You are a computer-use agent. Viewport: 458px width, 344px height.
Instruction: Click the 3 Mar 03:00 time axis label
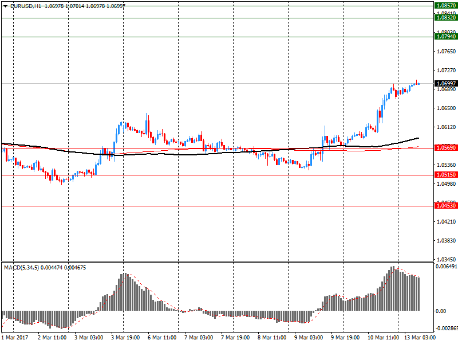coord(89,338)
